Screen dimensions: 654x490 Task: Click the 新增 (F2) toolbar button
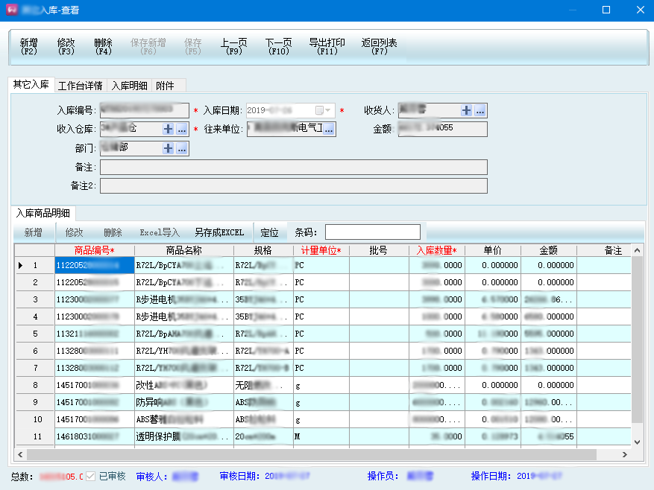pos(29,47)
